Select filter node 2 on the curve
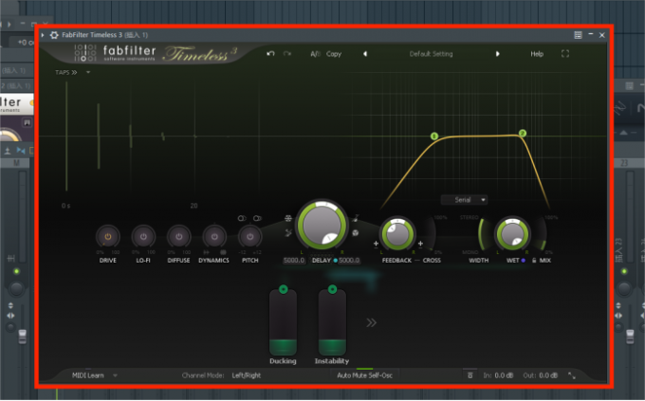The width and height of the screenshot is (645, 401). pyautogui.click(x=523, y=134)
